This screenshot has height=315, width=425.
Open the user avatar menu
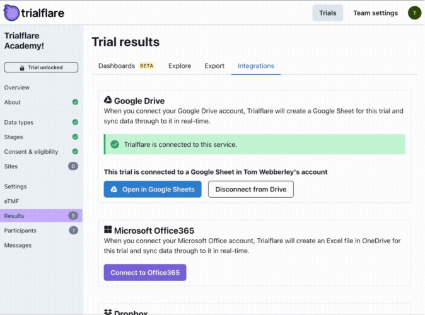414,13
